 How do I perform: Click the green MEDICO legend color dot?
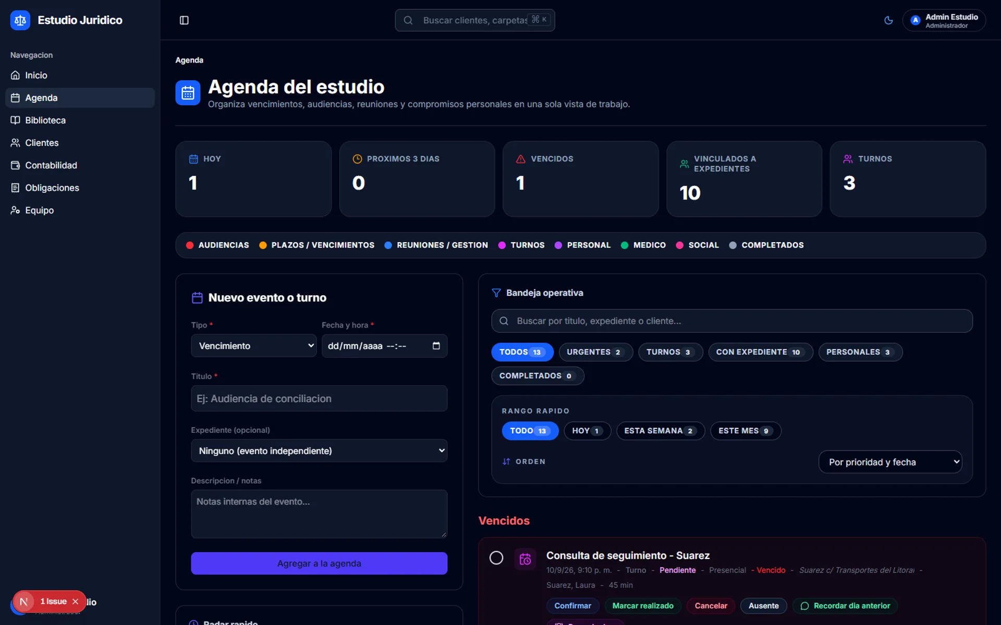625,245
